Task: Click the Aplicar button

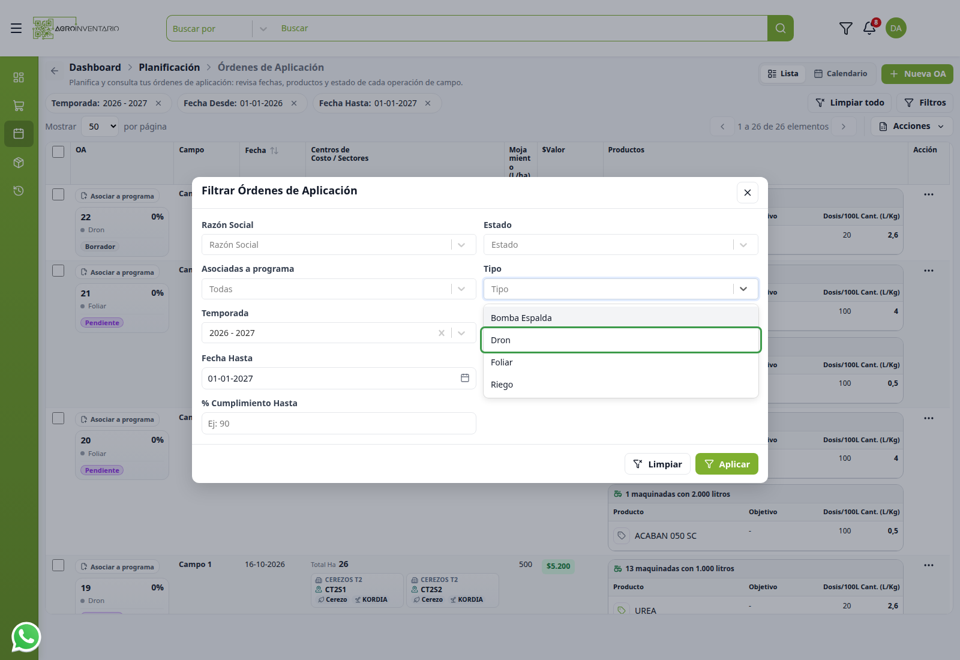Action: coord(727,464)
